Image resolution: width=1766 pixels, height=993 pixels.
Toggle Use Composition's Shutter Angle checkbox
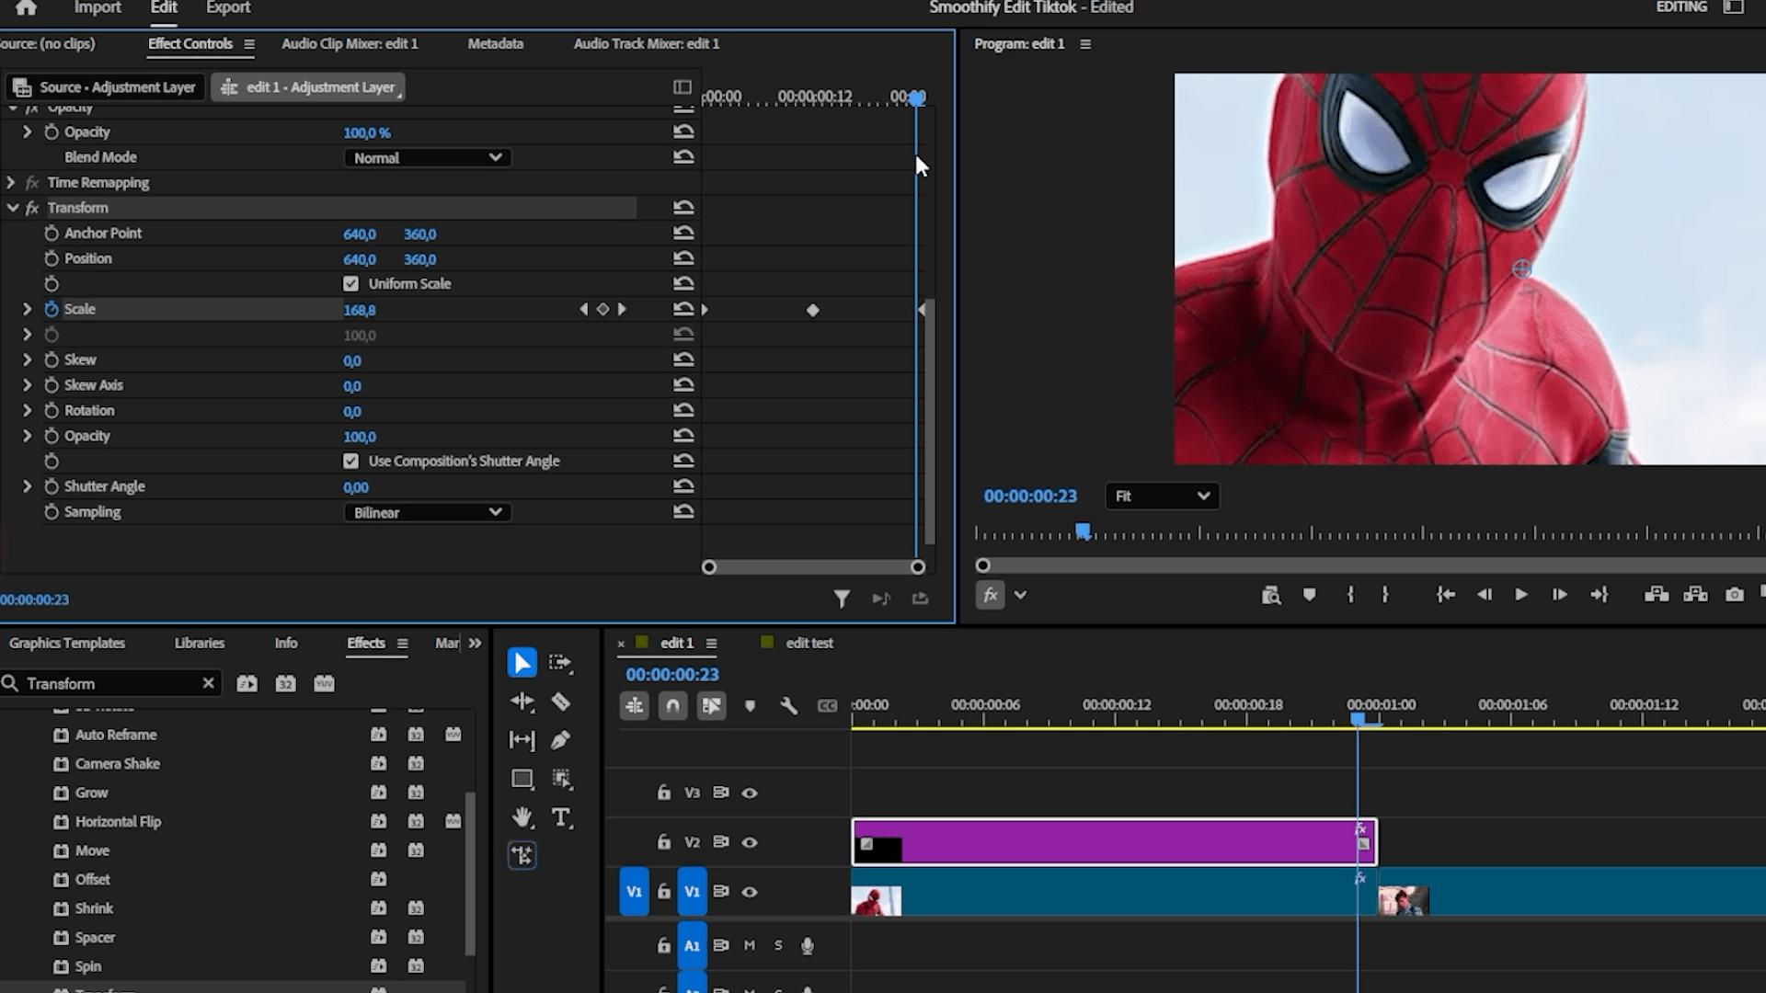[x=350, y=462]
